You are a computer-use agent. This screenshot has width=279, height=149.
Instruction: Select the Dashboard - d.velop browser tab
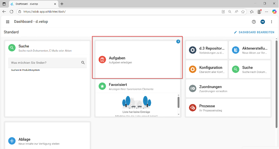click(33, 4)
